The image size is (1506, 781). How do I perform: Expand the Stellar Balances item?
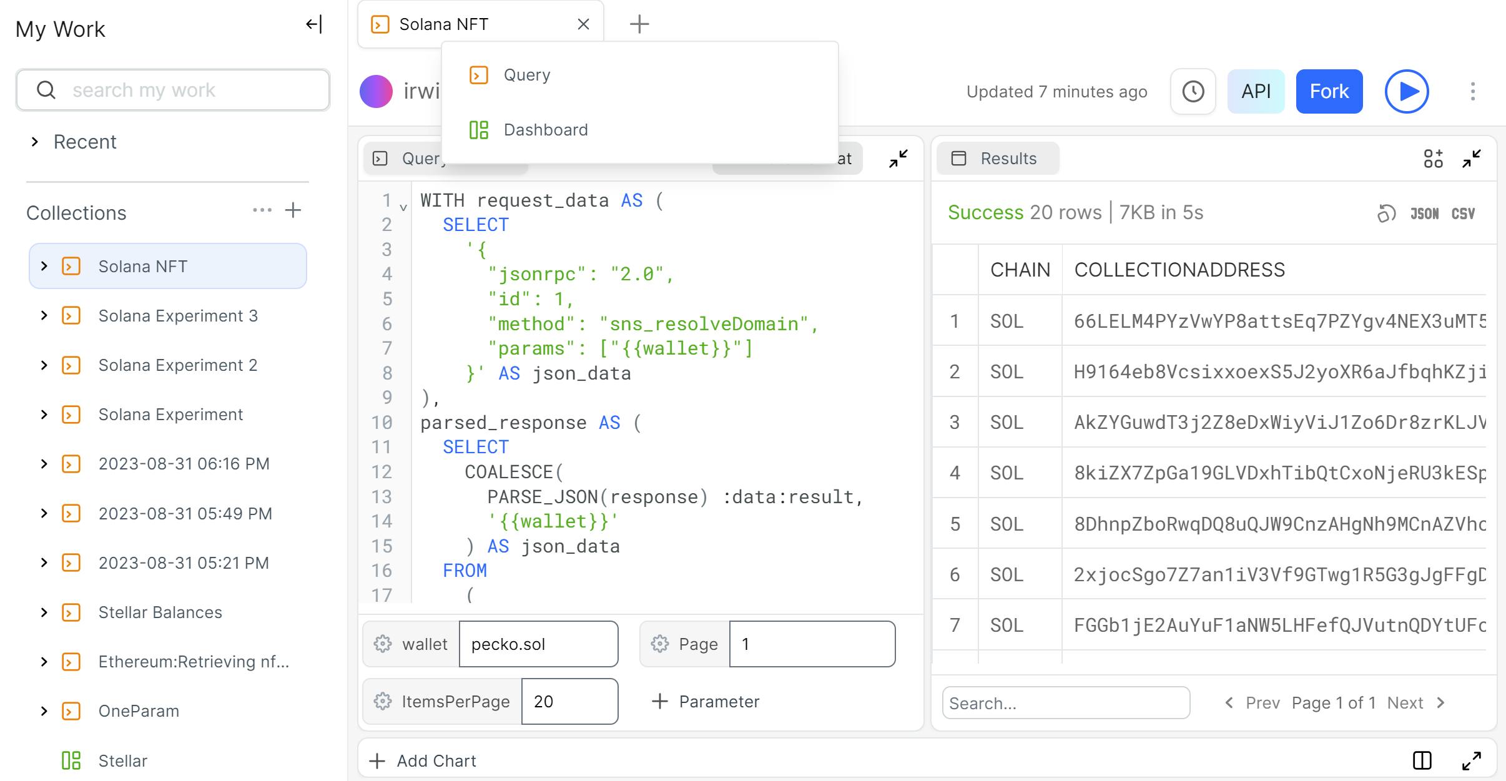click(x=44, y=612)
